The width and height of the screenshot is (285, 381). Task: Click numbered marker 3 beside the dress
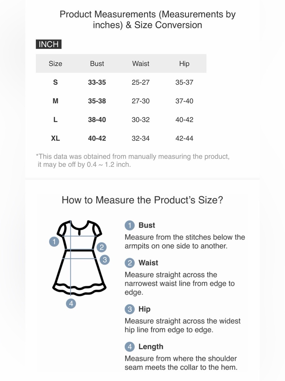pos(105,260)
